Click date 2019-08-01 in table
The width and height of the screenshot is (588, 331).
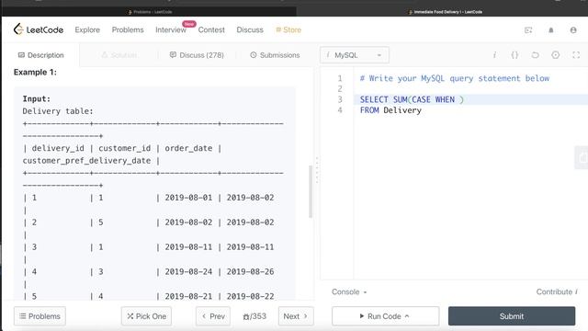(188, 198)
